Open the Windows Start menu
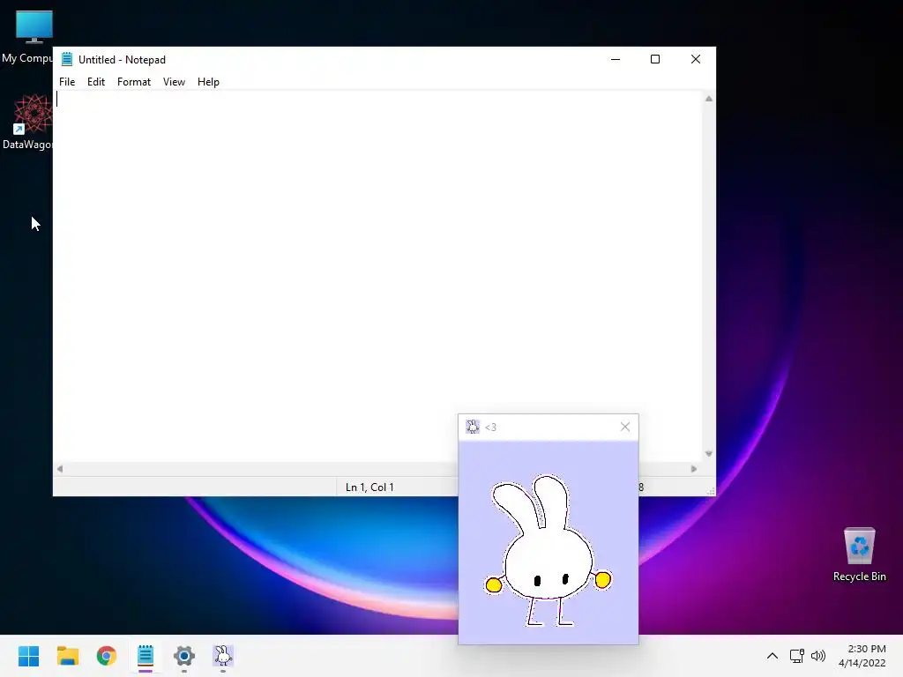 click(x=29, y=656)
